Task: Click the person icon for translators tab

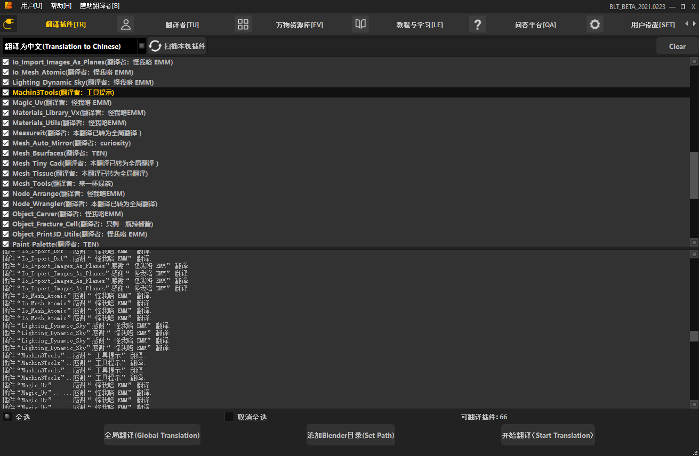Action: point(126,25)
